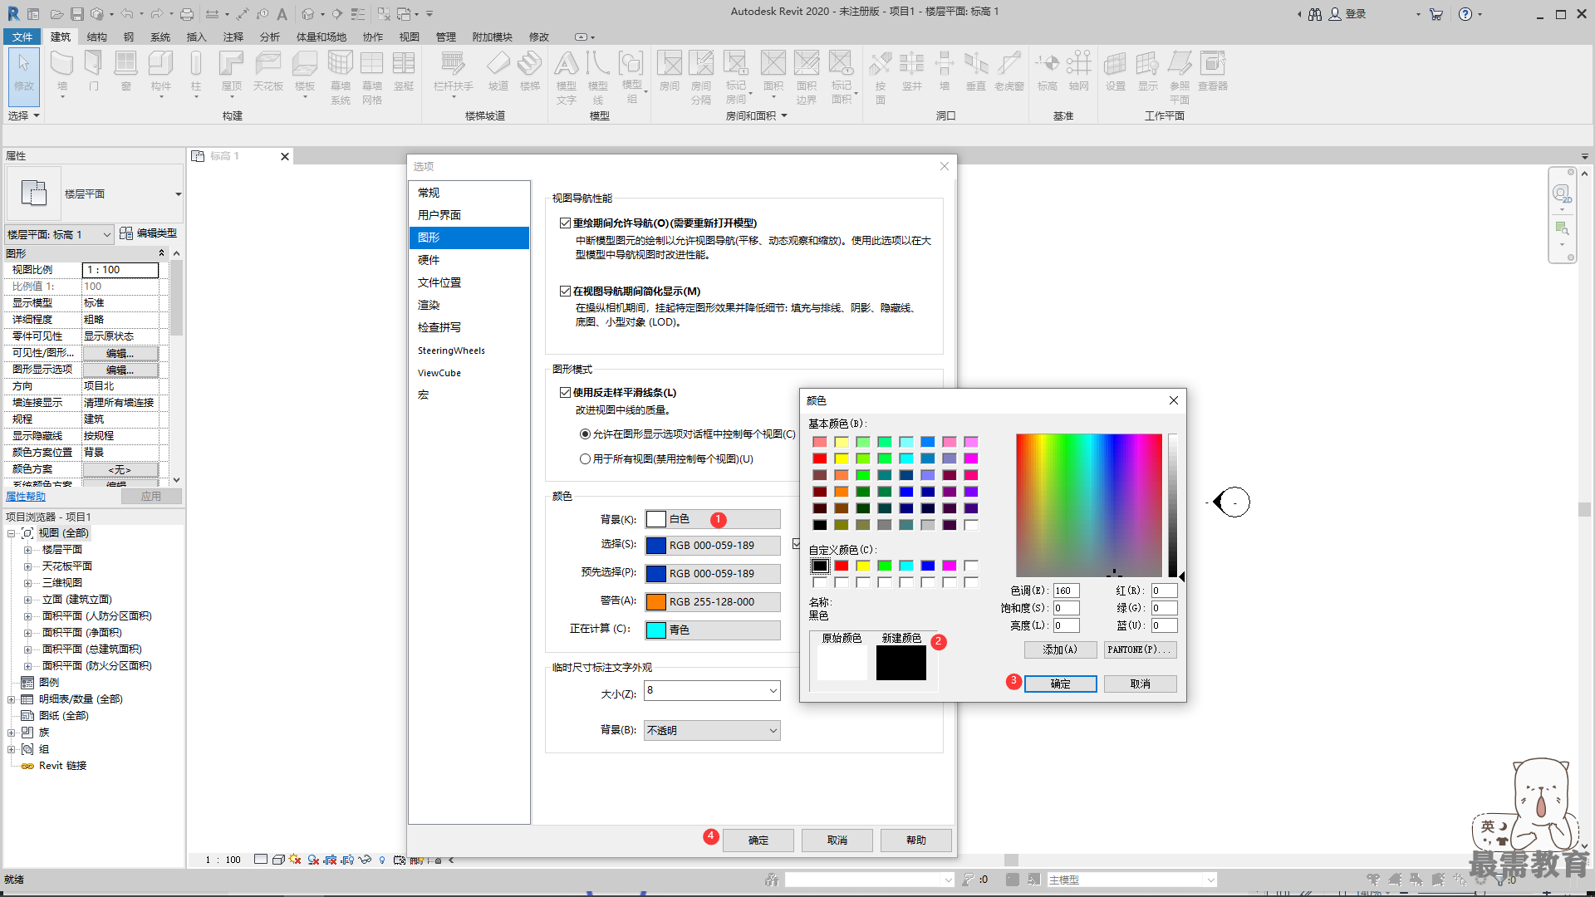Expand the 3D Views tree node
Viewport: 1595px width, 897px height.
(27, 583)
